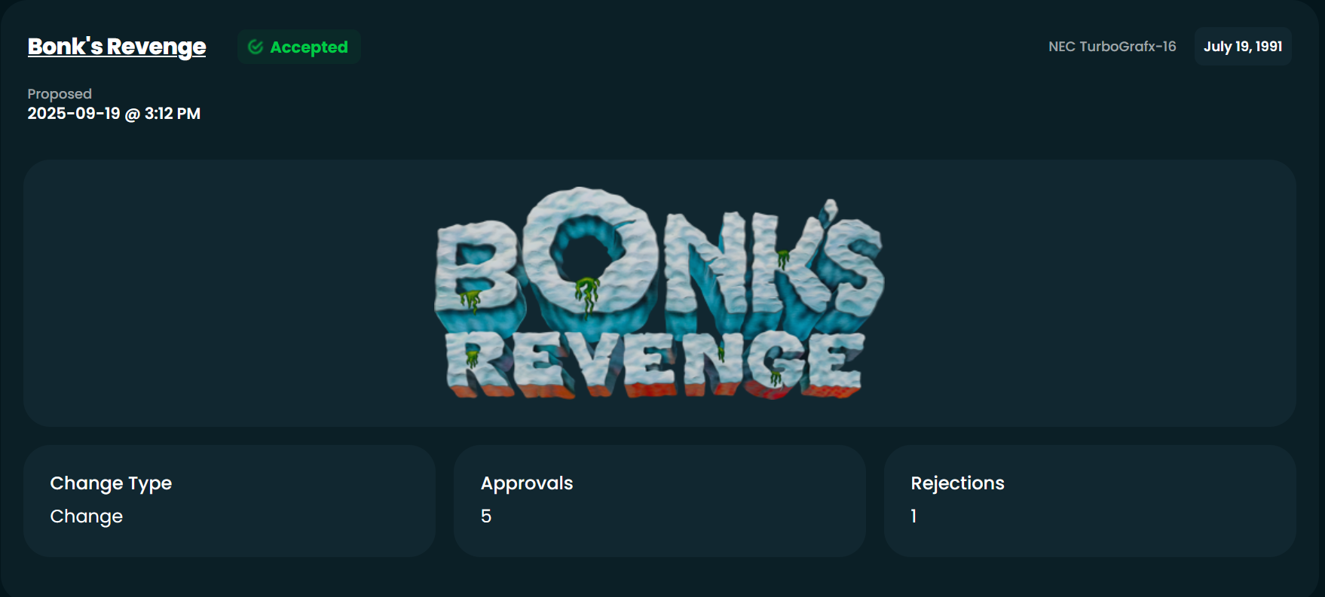Viewport: 1325px width, 597px height.
Task: Click the Approvals heading
Action: coord(527,483)
